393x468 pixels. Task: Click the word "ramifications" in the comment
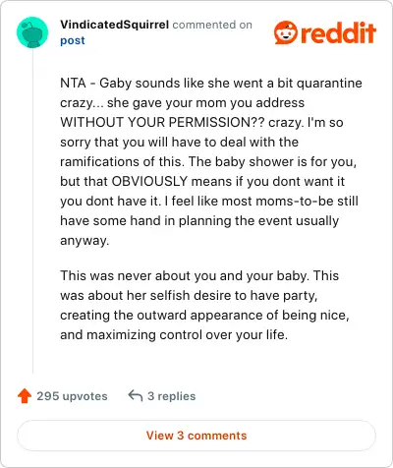(x=101, y=161)
